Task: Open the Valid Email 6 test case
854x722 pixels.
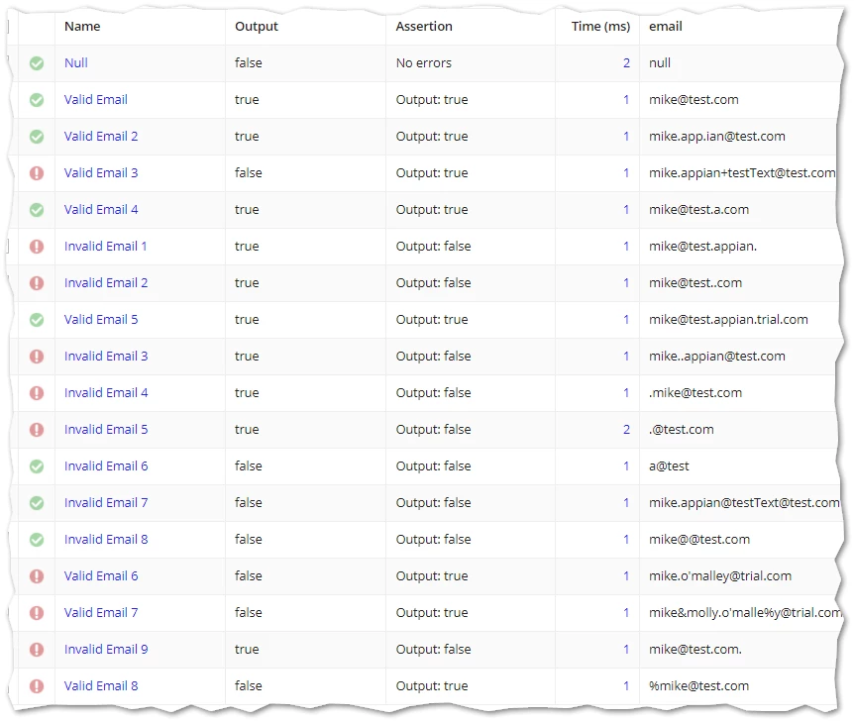Action: pyautogui.click(x=101, y=576)
